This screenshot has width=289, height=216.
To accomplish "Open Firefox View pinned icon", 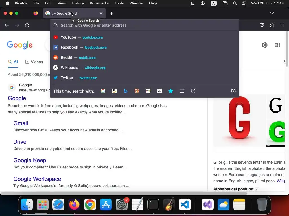I will (x=36, y=13).
